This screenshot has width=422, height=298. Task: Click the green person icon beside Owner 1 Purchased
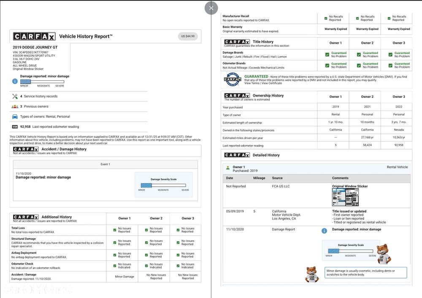[228, 168]
